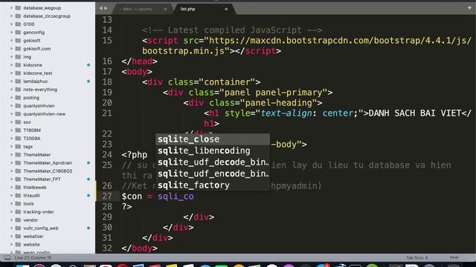Screen dimensions: 476x267
Task: Click the folder icon next to quanlysinhvien-new
Action: coord(18,114)
